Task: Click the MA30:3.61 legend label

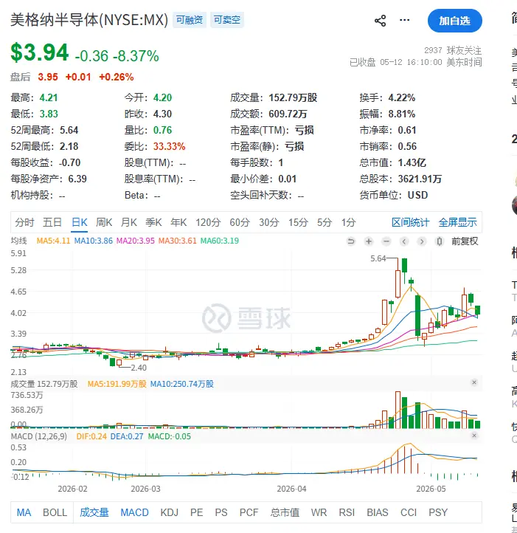Action: pos(177,241)
